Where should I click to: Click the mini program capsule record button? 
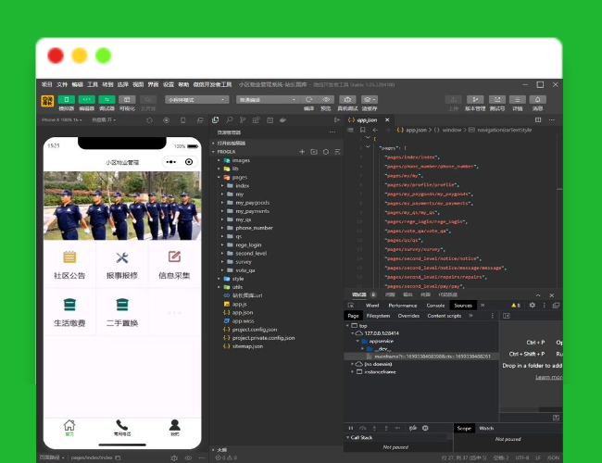tap(188, 162)
